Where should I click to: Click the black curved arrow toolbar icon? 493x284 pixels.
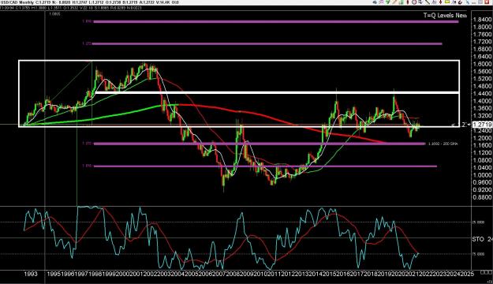click(461, 2)
